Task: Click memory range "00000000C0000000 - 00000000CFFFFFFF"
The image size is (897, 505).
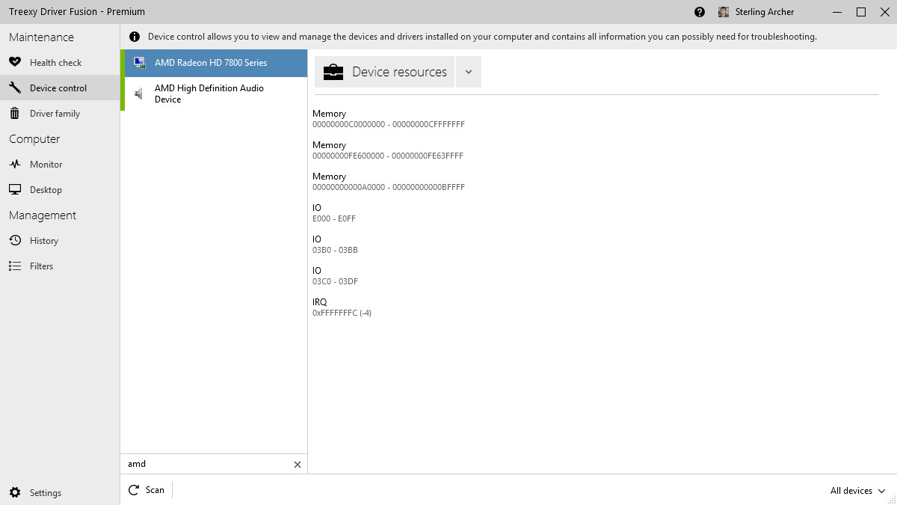Action: [x=389, y=124]
